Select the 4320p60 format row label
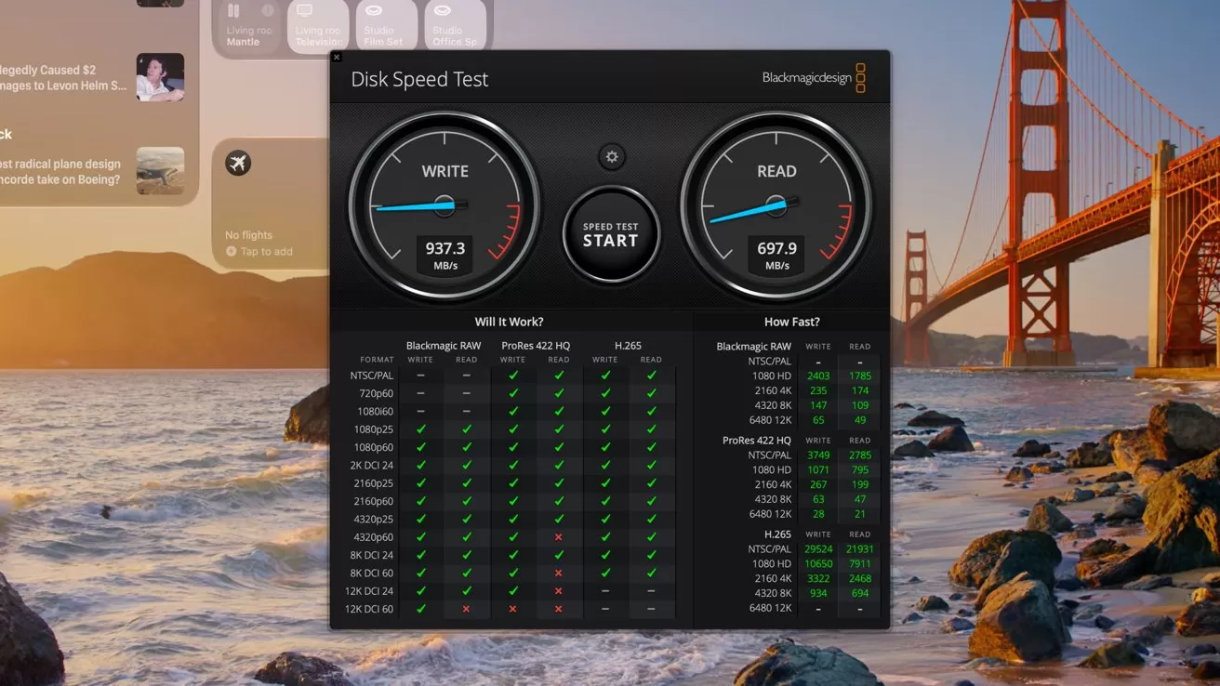1220x686 pixels. coord(374,537)
